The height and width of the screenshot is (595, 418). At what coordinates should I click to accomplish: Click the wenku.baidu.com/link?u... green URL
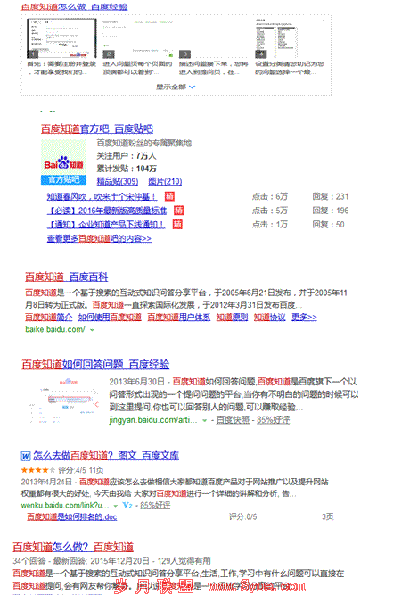[x=65, y=506]
